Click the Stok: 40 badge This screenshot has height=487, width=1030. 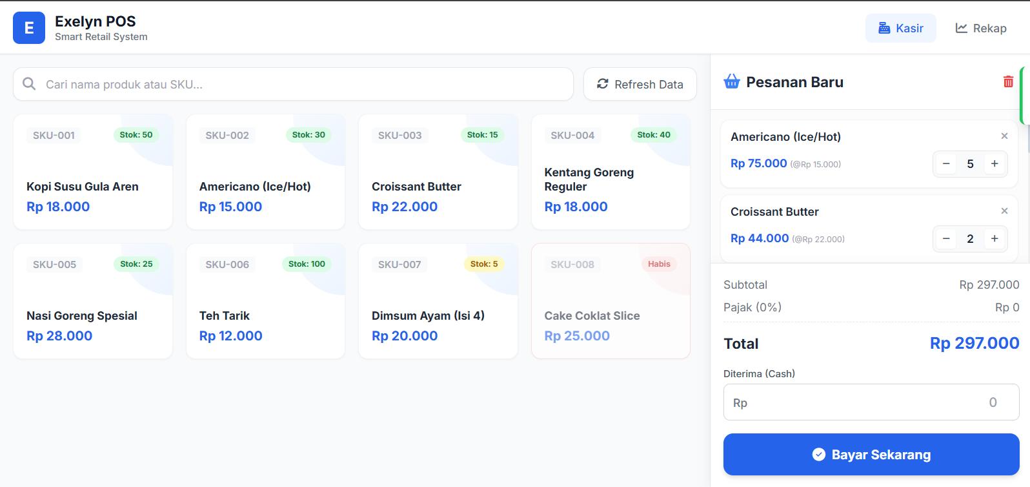click(x=654, y=135)
